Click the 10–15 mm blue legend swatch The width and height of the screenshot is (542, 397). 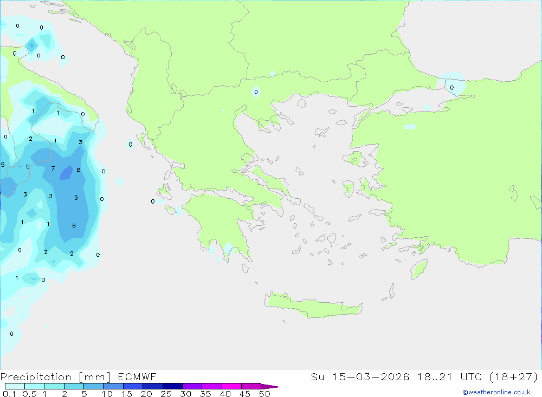coord(113,386)
